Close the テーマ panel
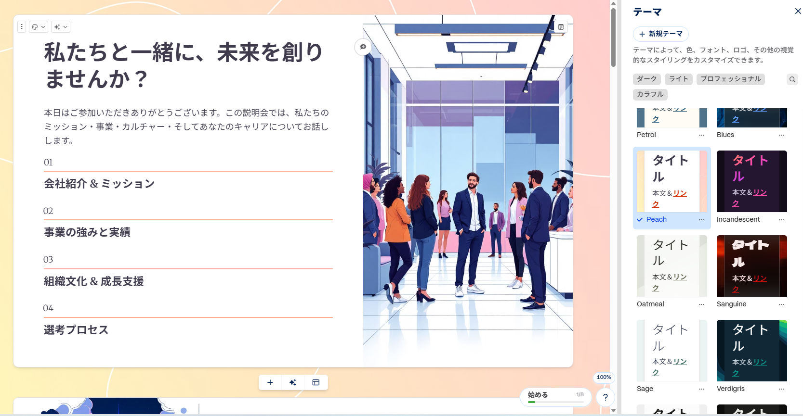Screen dimensions: 803x416 coord(798,11)
